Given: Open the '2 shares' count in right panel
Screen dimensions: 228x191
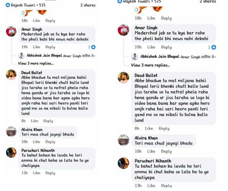Looking at the screenshot, I should (x=208, y=1).
